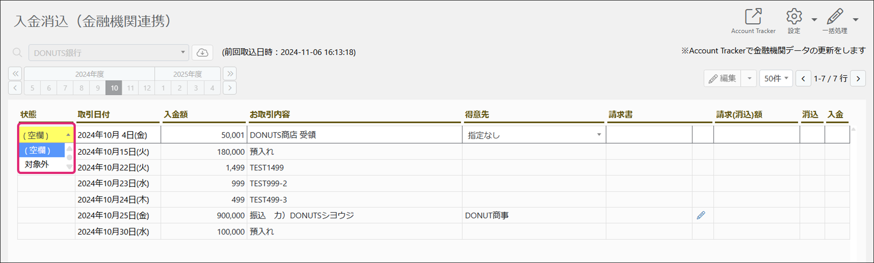Go to previous page of rows
Screen dimensions: 874x263
803,79
